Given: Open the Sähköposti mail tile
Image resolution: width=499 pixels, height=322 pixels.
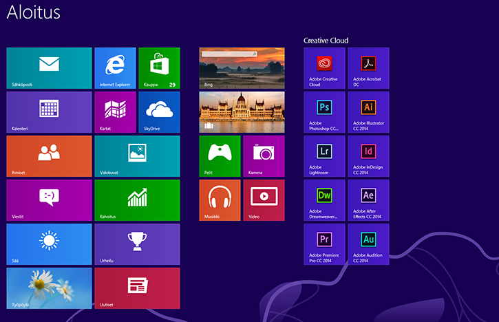Looking at the screenshot, I should click(x=49, y=68).
